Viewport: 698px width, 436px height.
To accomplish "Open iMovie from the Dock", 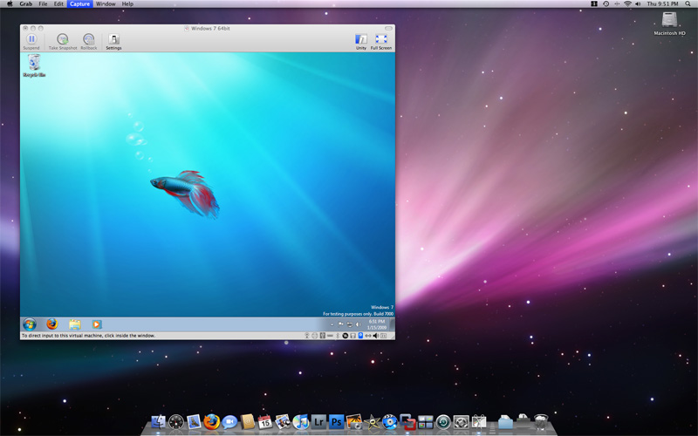I will 373,422.
